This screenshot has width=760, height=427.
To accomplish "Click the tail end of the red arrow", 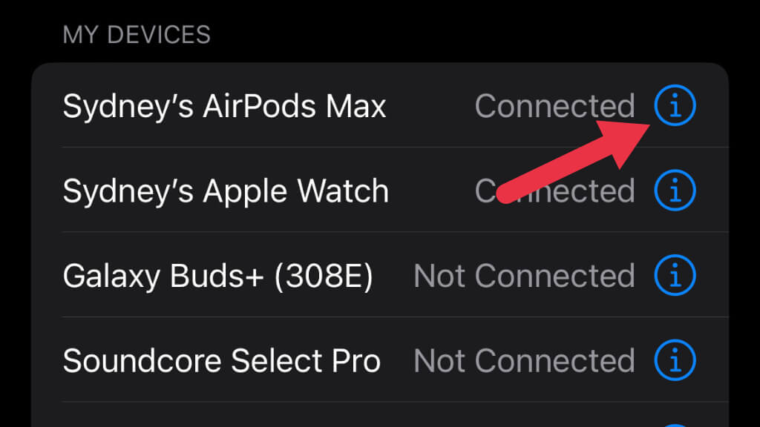I will pyautogui.click(x=506, y=193).
